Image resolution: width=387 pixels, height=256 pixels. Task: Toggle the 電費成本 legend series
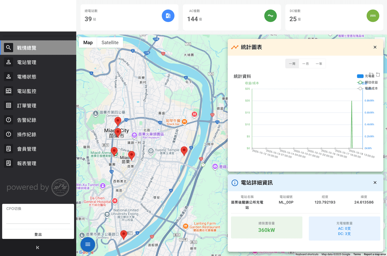(x=368, y=88)
